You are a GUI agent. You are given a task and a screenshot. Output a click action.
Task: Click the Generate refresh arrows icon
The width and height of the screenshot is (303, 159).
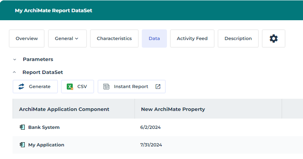(x=21, y=87)
